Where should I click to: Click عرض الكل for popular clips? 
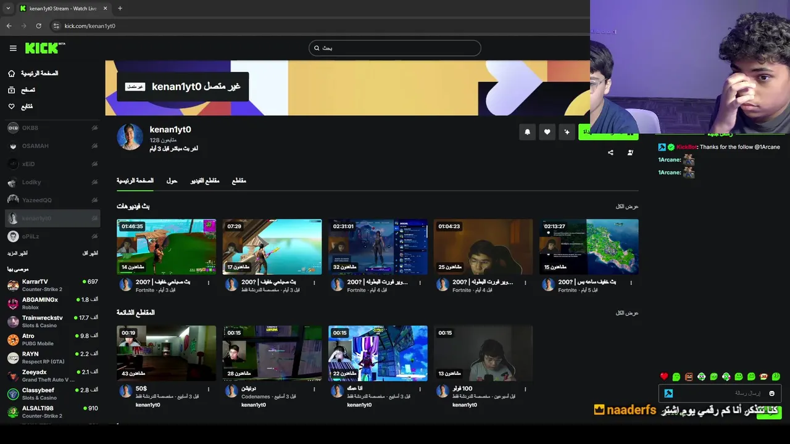point(627,313)
